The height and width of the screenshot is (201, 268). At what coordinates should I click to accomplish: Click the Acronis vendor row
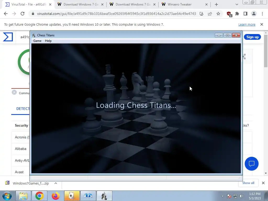(20, 137)
